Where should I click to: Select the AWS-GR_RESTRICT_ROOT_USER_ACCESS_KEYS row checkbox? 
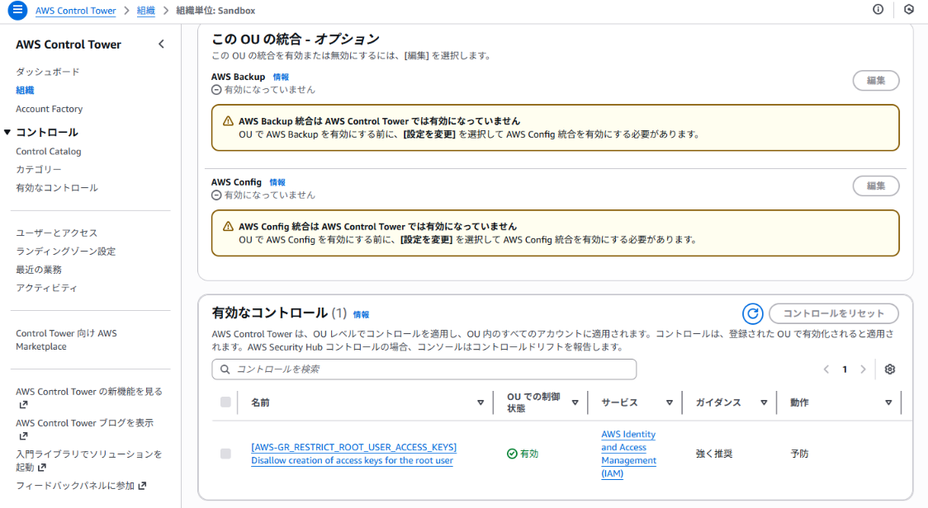[x=226, y=454]
